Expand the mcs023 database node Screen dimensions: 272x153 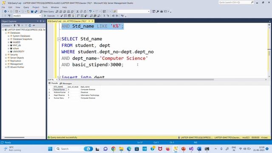click(x=8, y=42)
